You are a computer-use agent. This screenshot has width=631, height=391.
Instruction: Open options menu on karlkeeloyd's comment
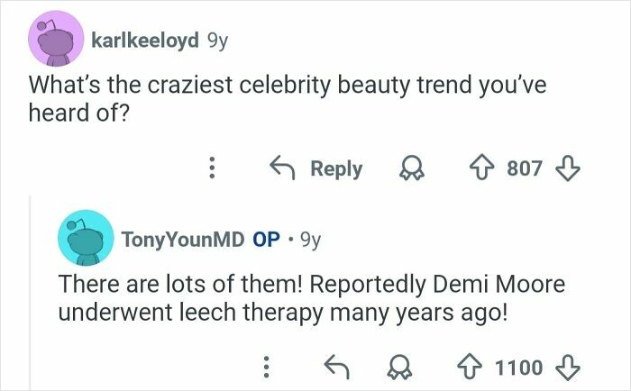click(212, 168)
